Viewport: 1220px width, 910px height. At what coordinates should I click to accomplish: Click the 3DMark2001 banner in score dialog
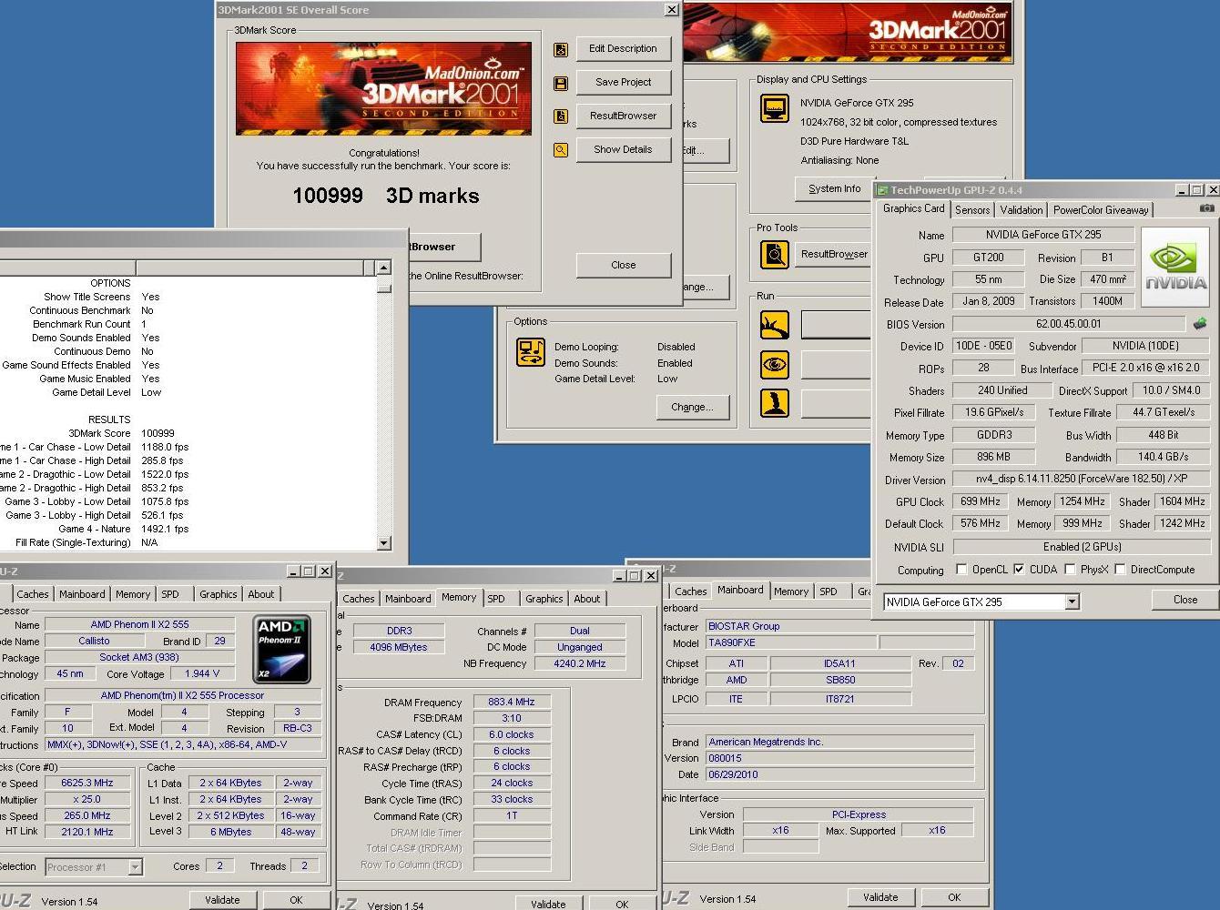(x=384, y=89)
